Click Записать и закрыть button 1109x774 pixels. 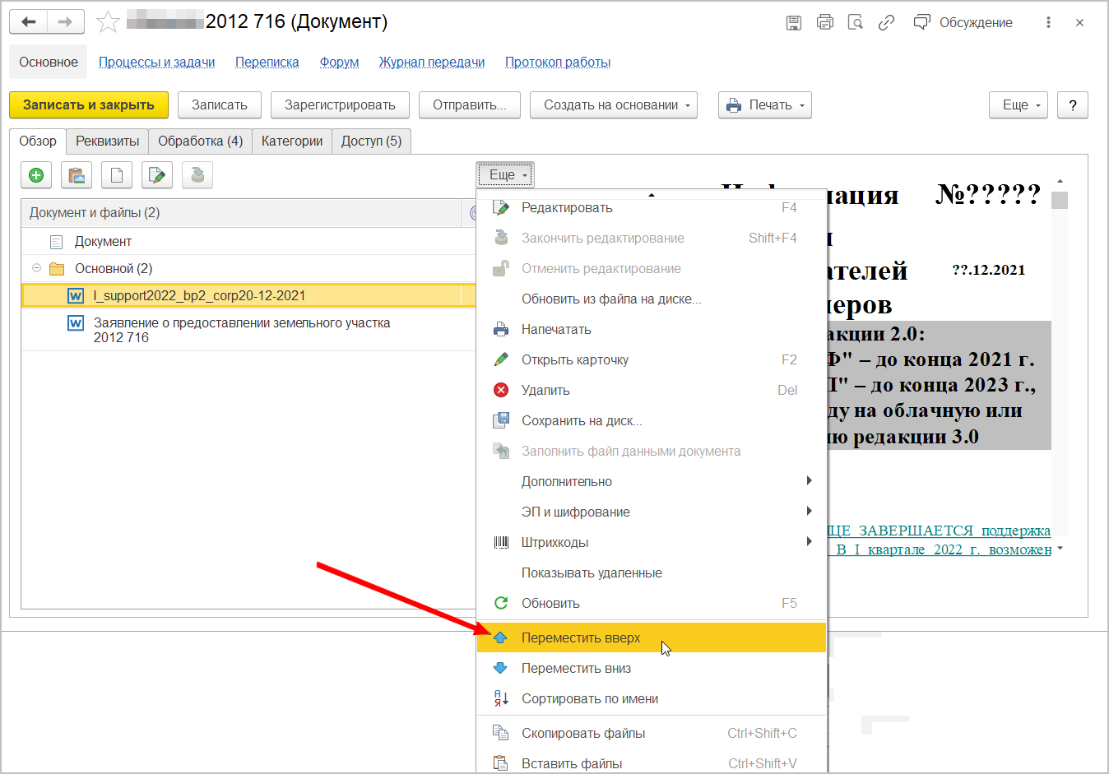point(89,105)
